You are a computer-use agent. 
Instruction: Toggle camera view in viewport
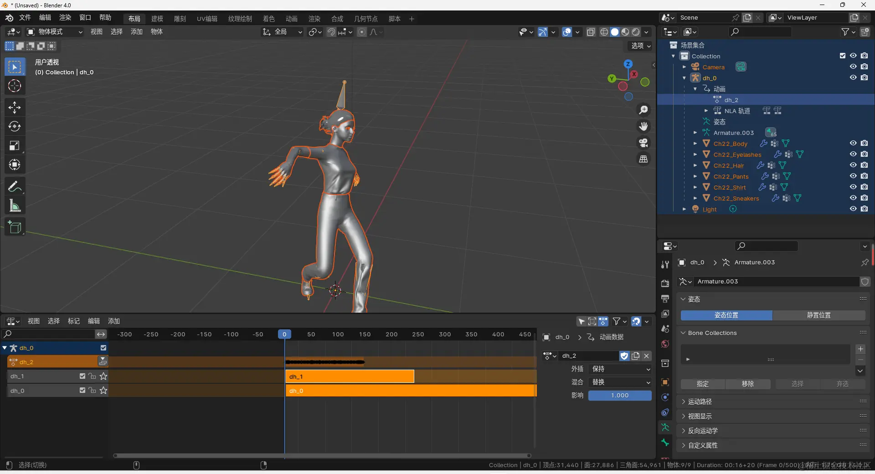(x=643, y=143)
